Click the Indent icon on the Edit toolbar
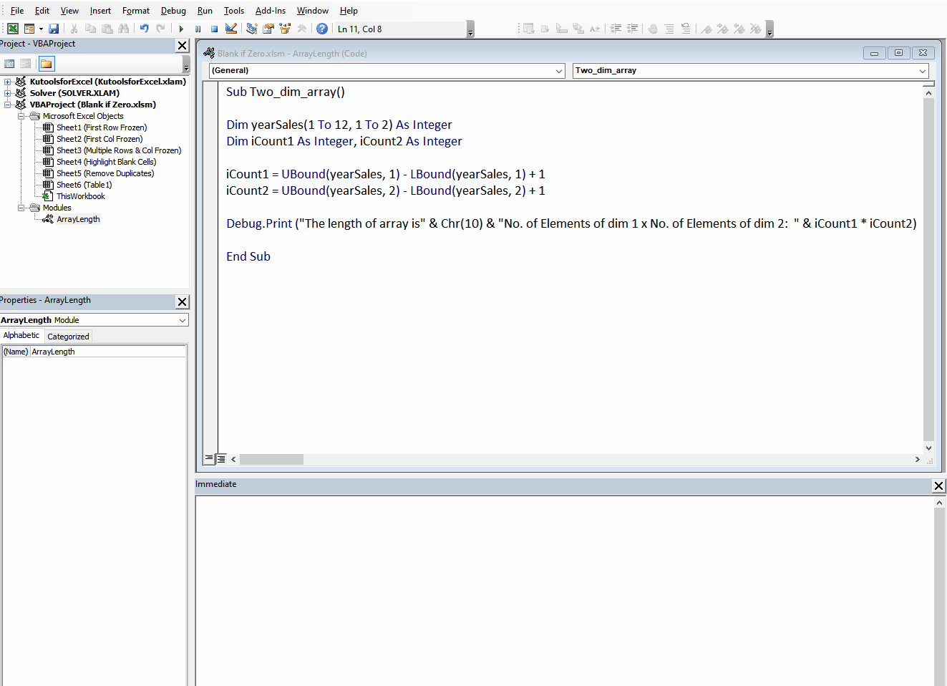The width and height of the screenshot is (947, 686). click(x=616, y=29)
